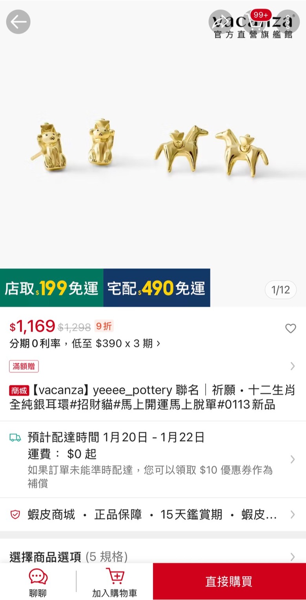Click the 店取 $199 免運 banner
Viewport: 306px width, 600px height.
click(52, 288)
